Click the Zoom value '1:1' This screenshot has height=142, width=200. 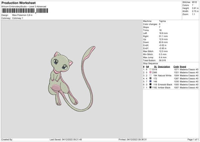(193, 14)
